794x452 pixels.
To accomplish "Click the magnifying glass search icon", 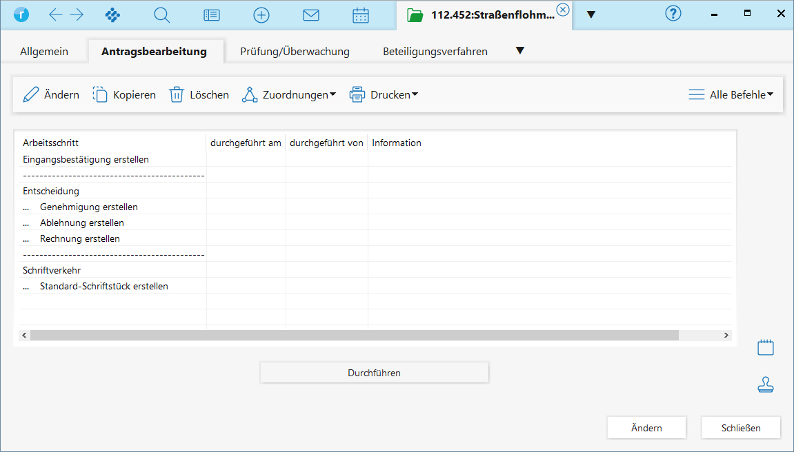I will [161, 14].
